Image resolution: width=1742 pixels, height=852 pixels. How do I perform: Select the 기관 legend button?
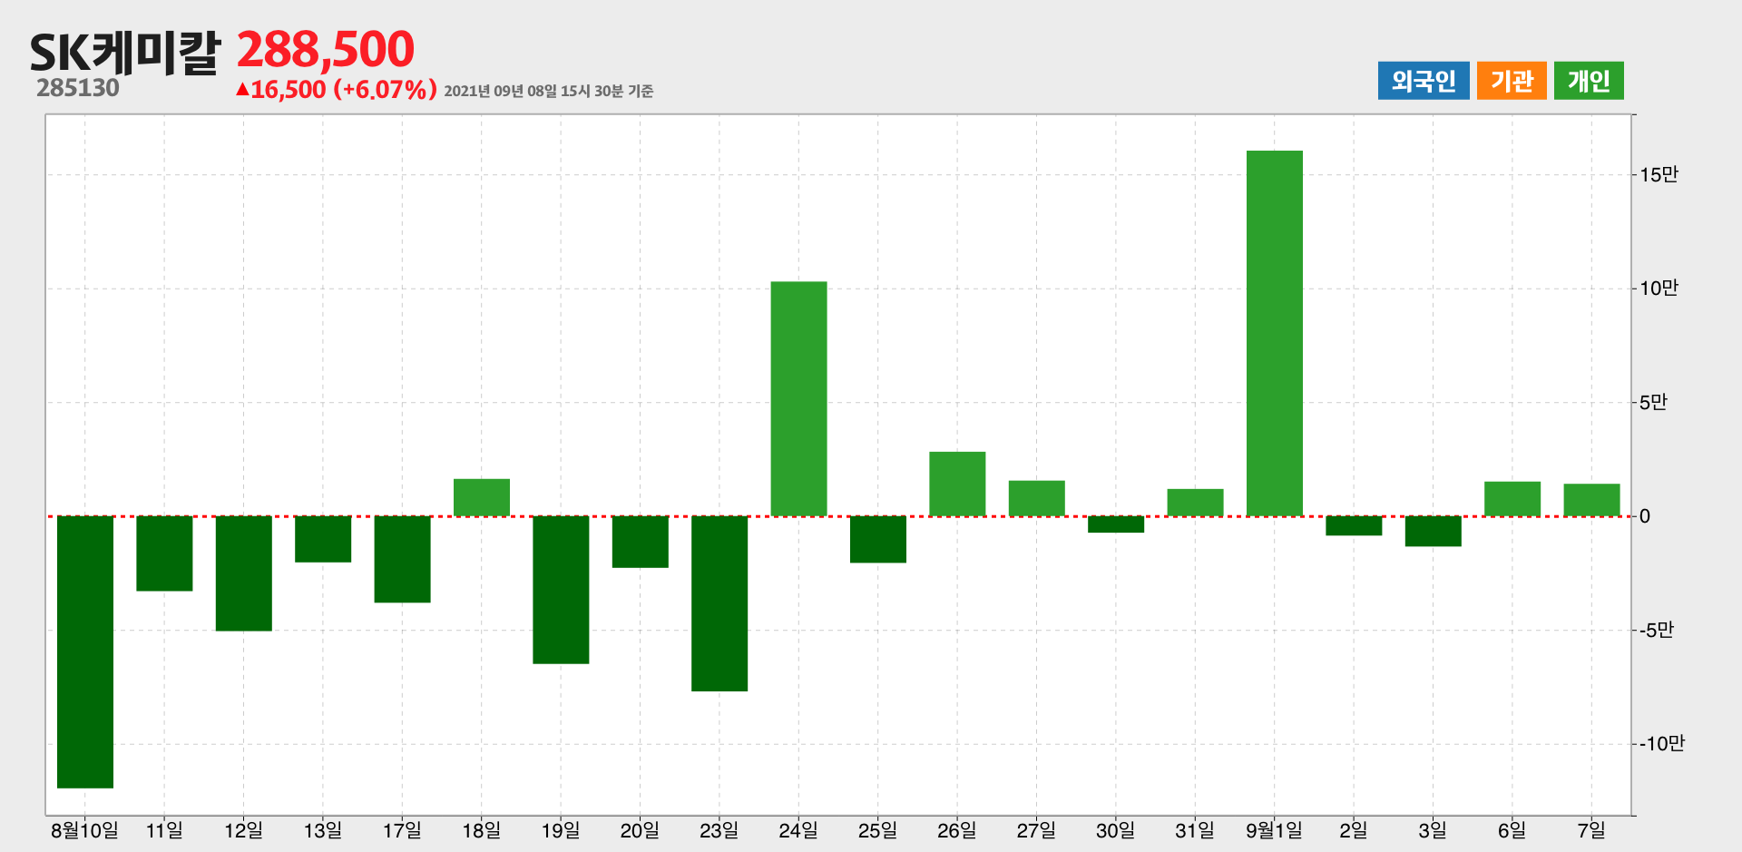[x=1512, y=81]
